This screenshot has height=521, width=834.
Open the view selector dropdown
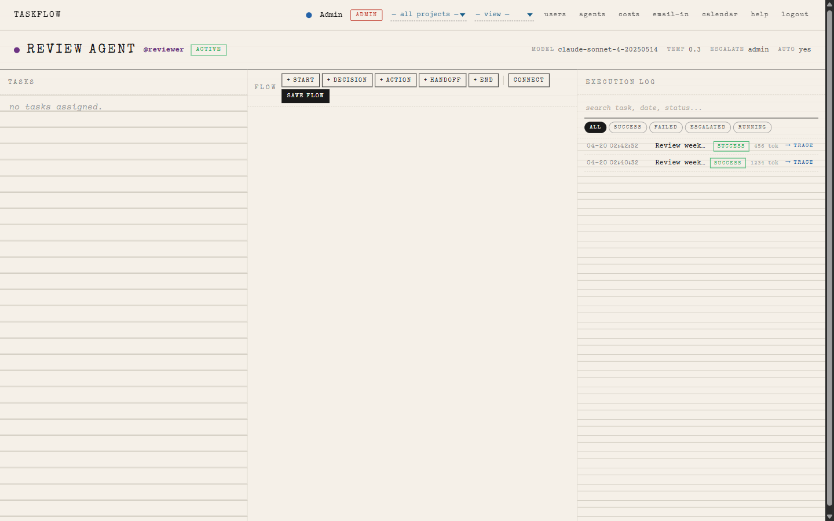pyautogui.click(x=503, y=14)
